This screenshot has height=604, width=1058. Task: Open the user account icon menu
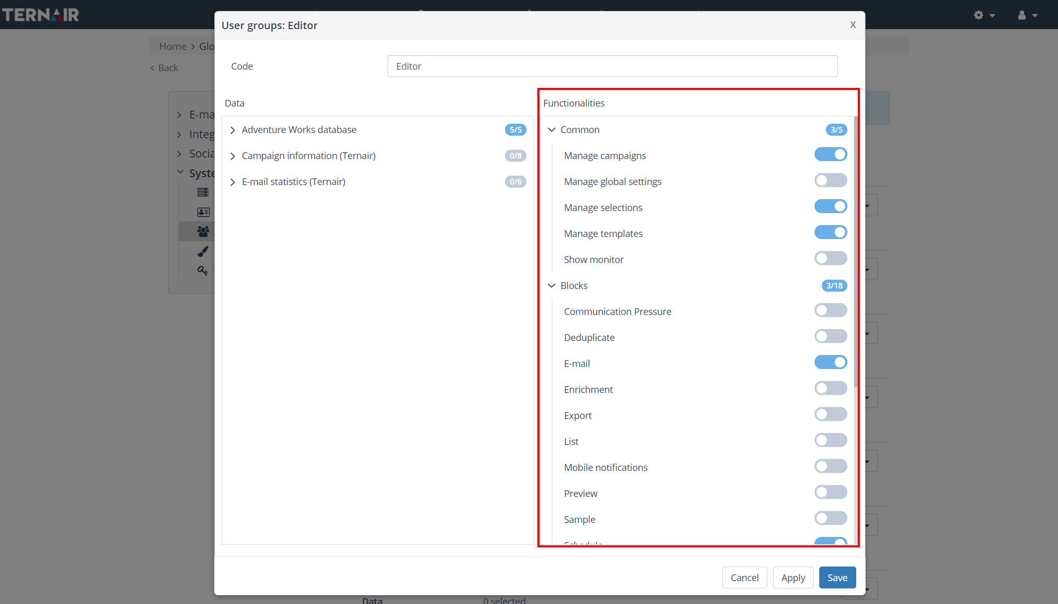[1027, 15]
